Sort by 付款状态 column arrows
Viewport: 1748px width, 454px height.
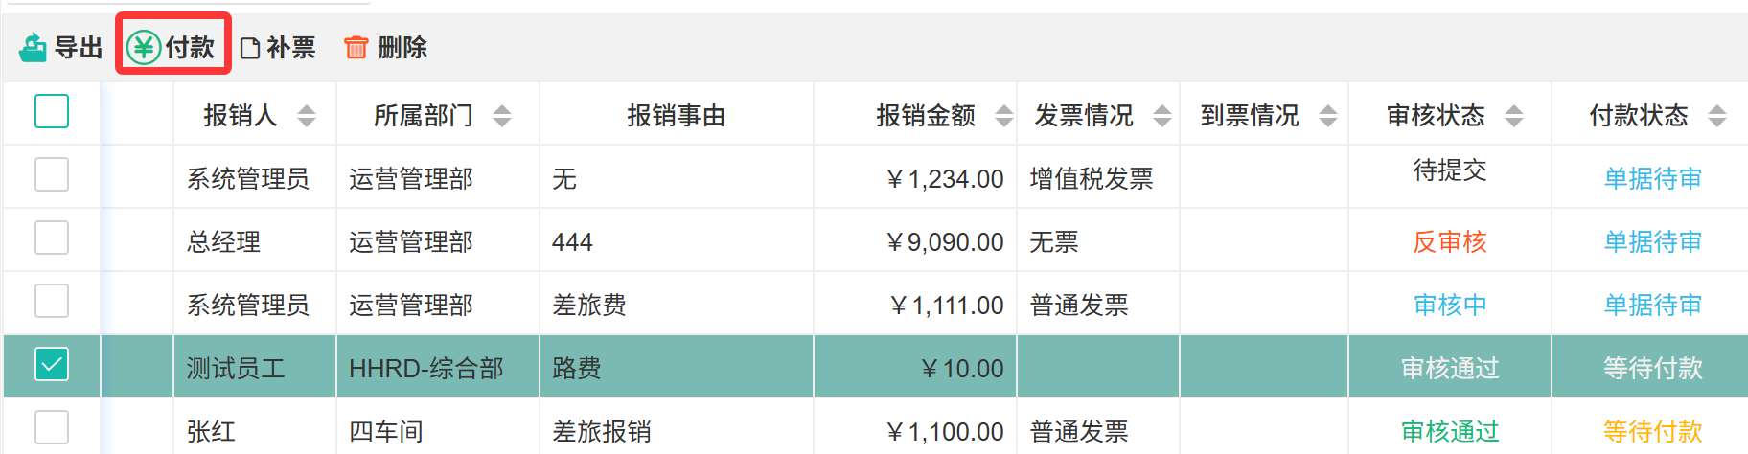[x=1717, y=116]
